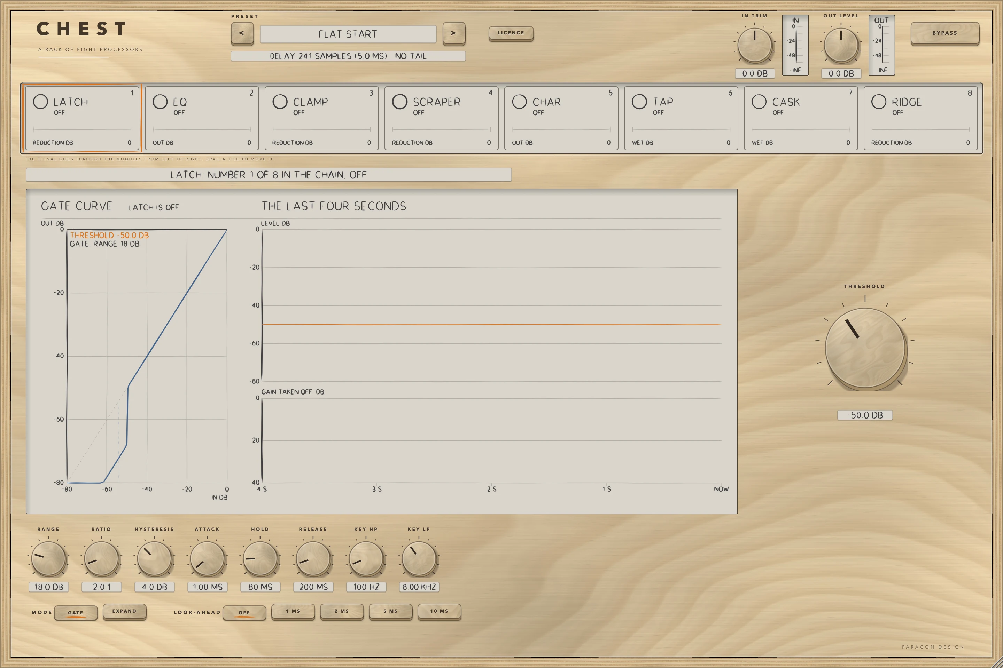
Task: Click the 18.0 DB range value field
Action: pos(49,587)
